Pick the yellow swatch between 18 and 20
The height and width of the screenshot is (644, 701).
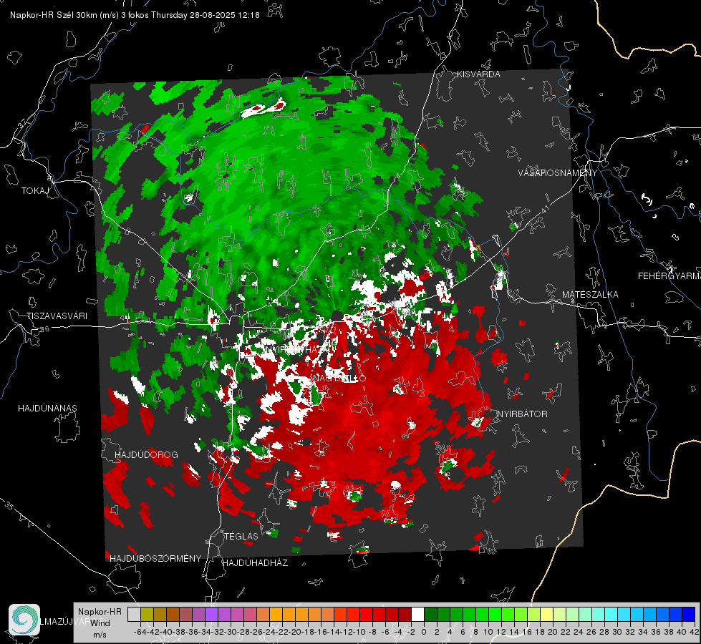click(547, 615)
